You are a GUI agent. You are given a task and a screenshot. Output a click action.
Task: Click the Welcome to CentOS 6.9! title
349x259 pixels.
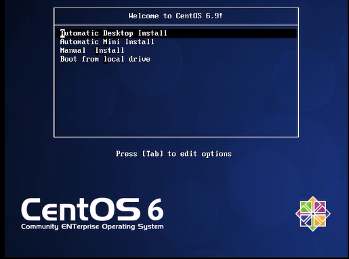coord(176,16)
